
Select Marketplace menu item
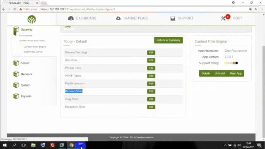pos(136,18)
